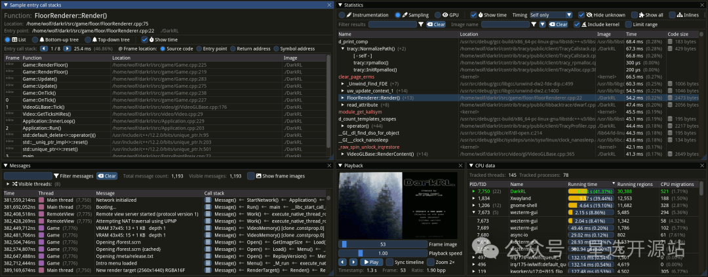This screenshot has width=708, height=277.
Task: Expand VideoGLBase::RenderContent() row
Action: coord(343,154)
